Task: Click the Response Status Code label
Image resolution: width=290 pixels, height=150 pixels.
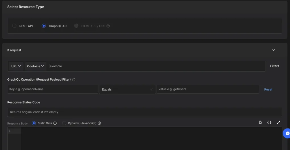Action: coord(24,102)
